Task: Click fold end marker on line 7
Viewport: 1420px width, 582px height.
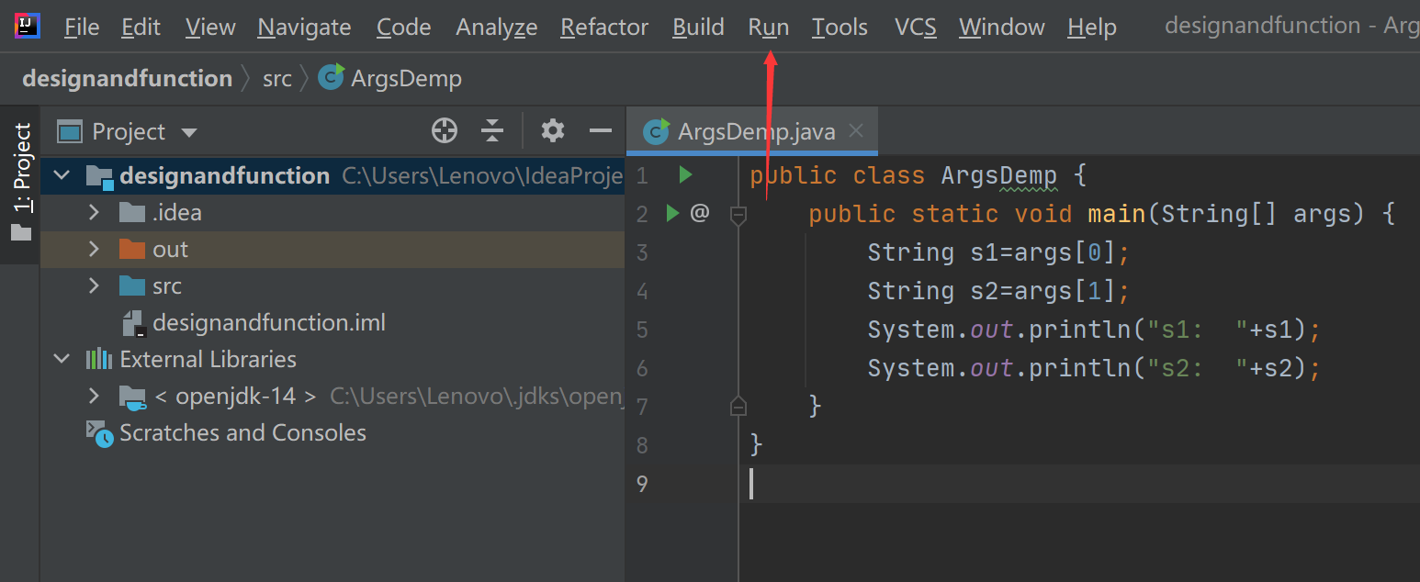Action: 738,406
